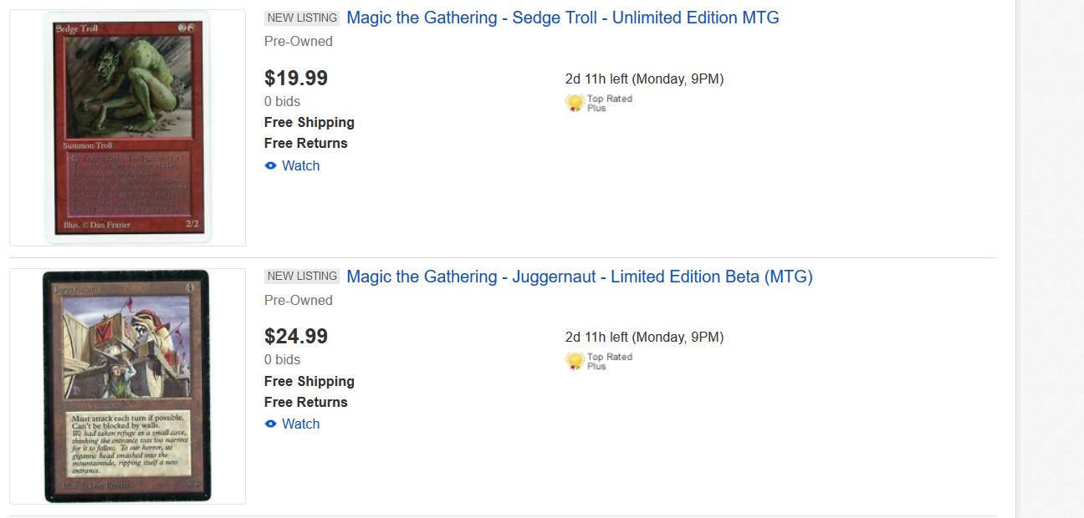Viewport: 1084px width, 518px height.
Task: Click 0 bids under the $19.99 price
Action: pos(282,101)
